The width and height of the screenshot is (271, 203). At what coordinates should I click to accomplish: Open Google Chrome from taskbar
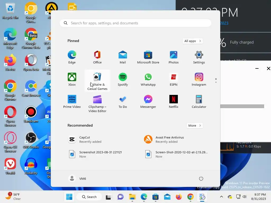(190, 197)
